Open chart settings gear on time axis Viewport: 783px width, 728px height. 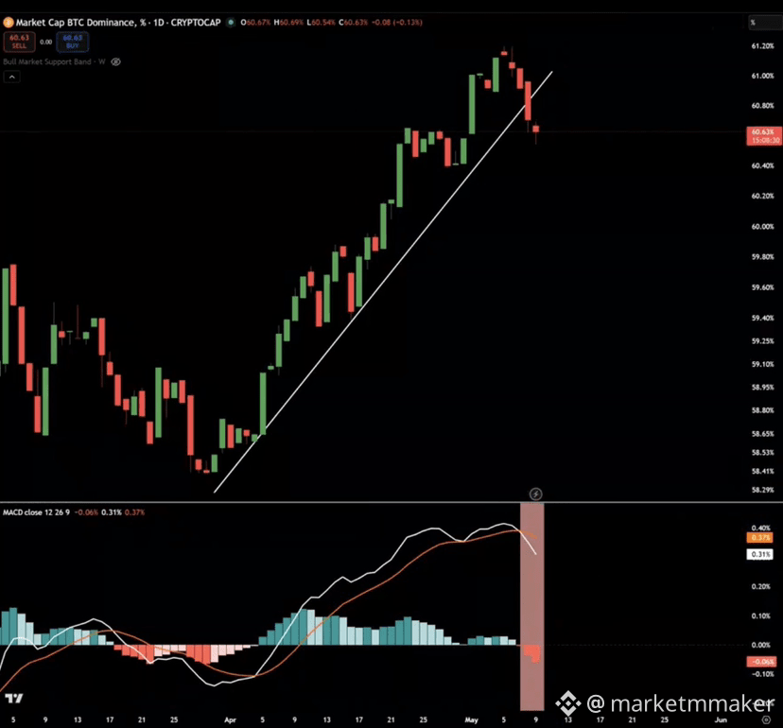point(766,719)
